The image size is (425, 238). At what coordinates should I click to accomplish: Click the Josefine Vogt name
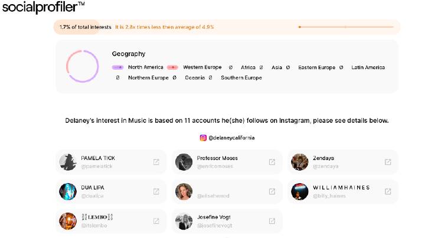214,217
